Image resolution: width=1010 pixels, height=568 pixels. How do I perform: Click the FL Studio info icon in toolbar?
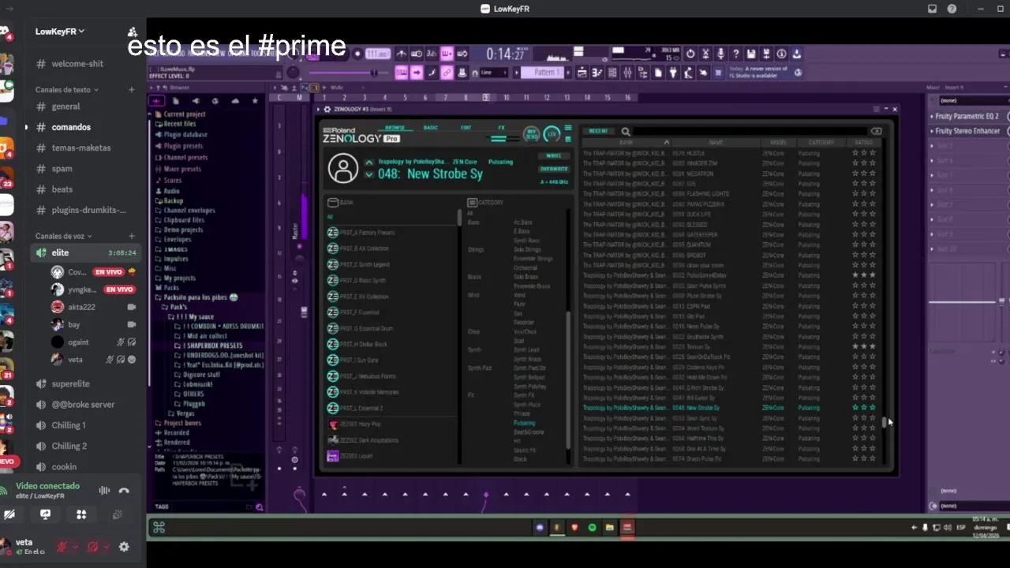[781, 54]
